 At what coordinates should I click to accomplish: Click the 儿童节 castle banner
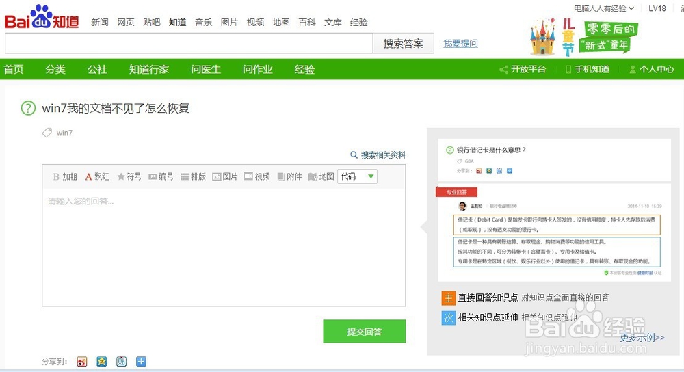click(583, 37)
